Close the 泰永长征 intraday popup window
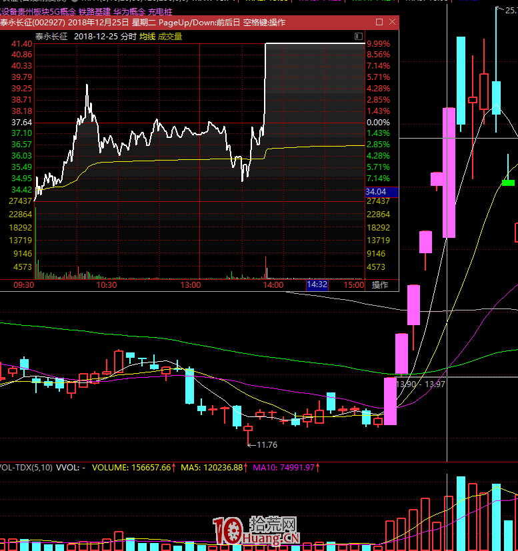The image size is (518, 551). coord(393,22)
